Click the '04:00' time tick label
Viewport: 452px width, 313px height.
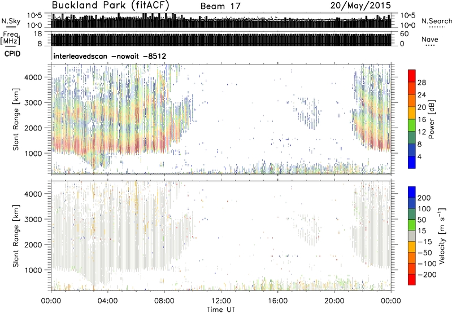(x=108, y=301)
